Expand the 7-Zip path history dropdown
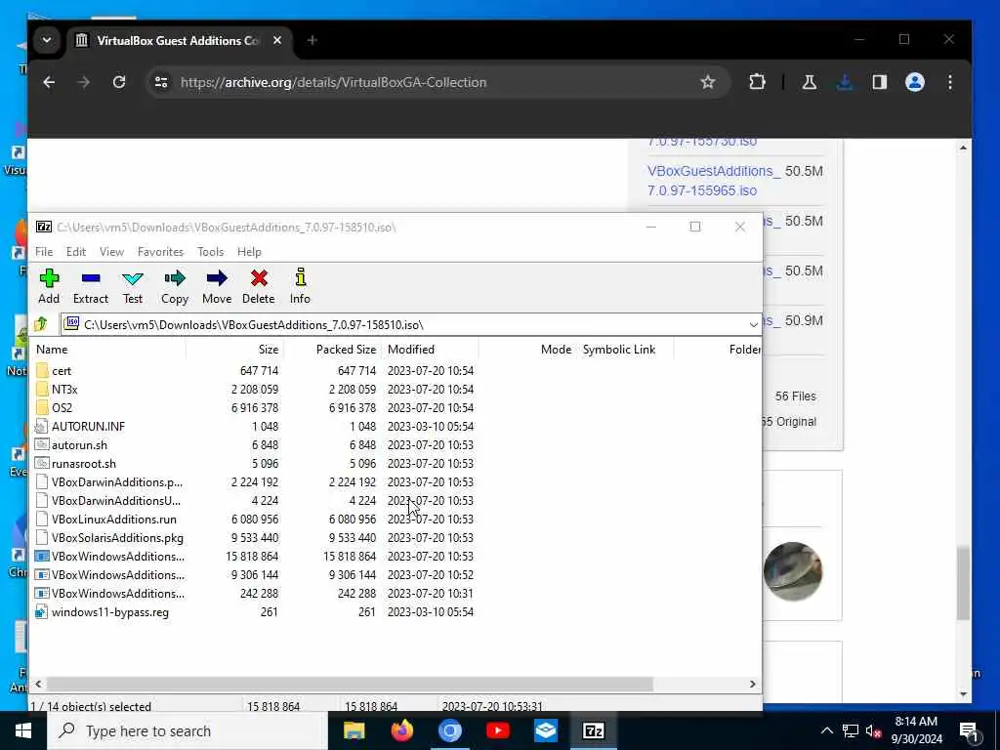This screenshot has height=750, width=1000. click(x=753, y=324)
